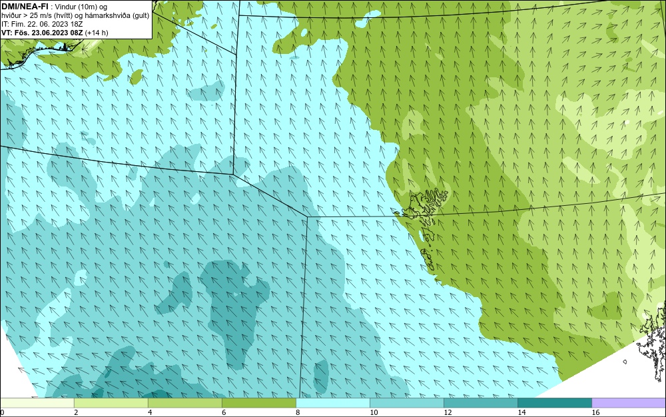
Task: Click the 'IT: Fim. 22. 06. 2023 18Z' line
Action: 41,24
